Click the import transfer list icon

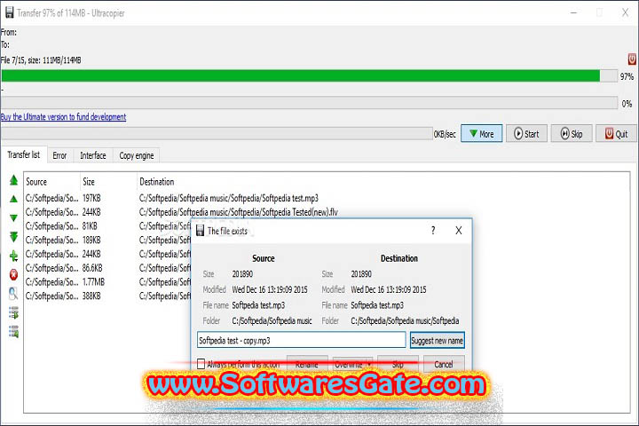coord(13,332)
